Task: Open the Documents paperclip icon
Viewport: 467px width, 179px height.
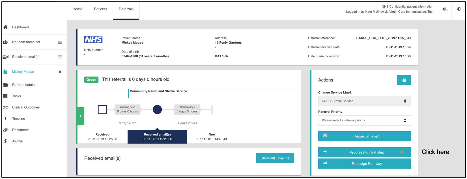Action: pyautogui.click(x=5, y=130)
